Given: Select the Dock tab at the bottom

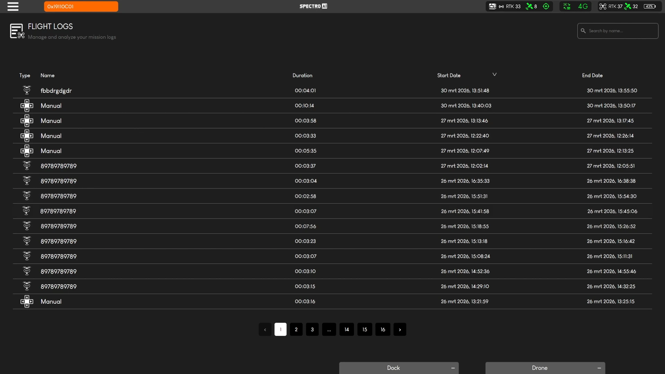Looking at the screenshot, I should pos(393,368).
